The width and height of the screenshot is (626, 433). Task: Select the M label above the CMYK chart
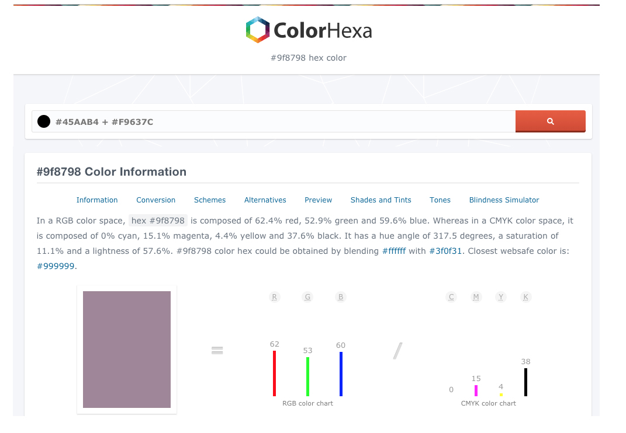tap(476, 296)
